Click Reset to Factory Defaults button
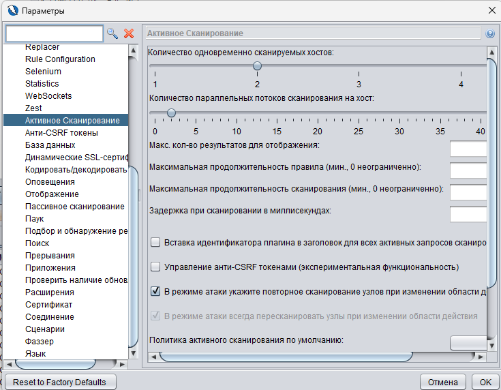 [x=61, y=382]
